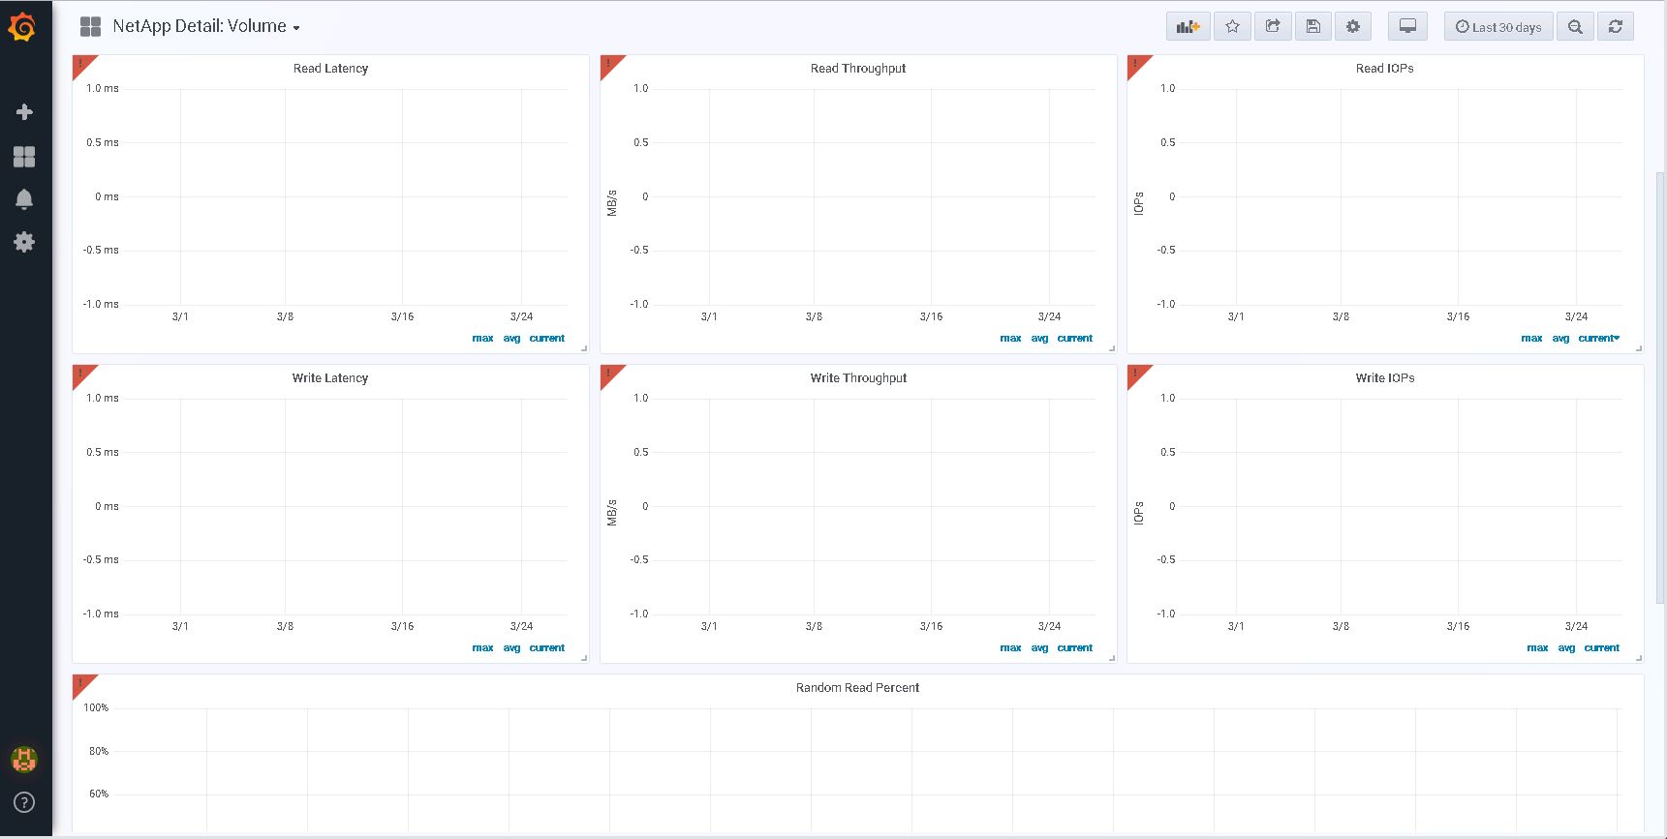Image resolution: width=1667 pixels, height=839 pixels.
Task: Open the Write Latency panel title menu
Action: 330,378
